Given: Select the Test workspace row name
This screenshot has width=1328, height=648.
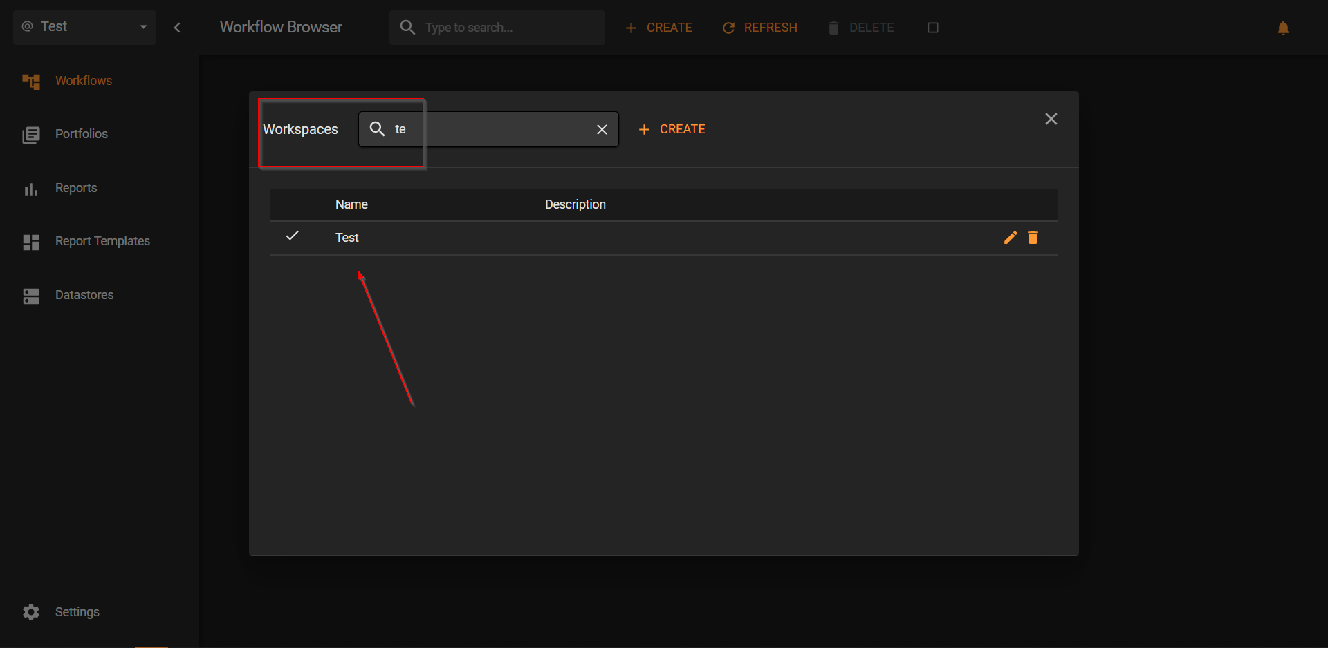Looking at the screenshot, I should coord(347,238).
